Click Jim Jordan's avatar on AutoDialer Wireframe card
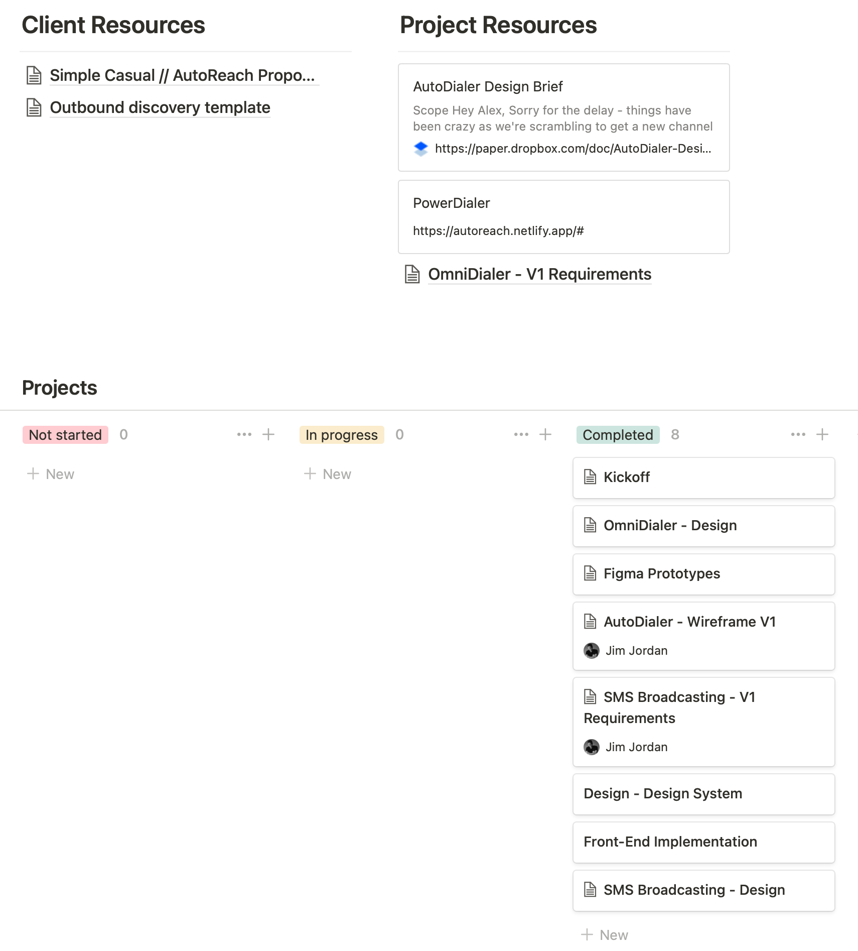Viewport: 858px width, 951px height. (x=592, y=651)
